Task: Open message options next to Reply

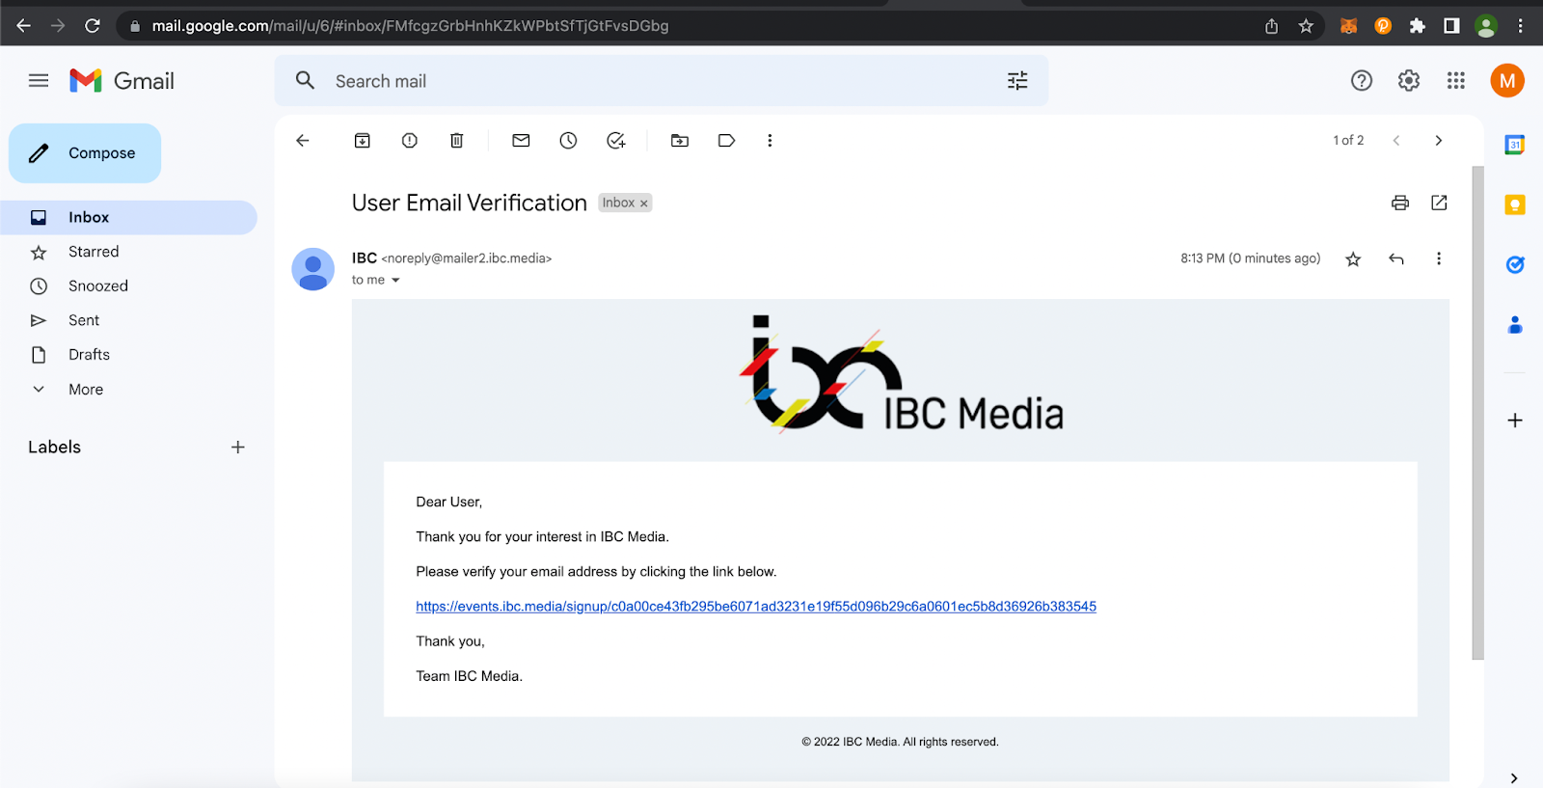Action: (x=1439, y=258)
